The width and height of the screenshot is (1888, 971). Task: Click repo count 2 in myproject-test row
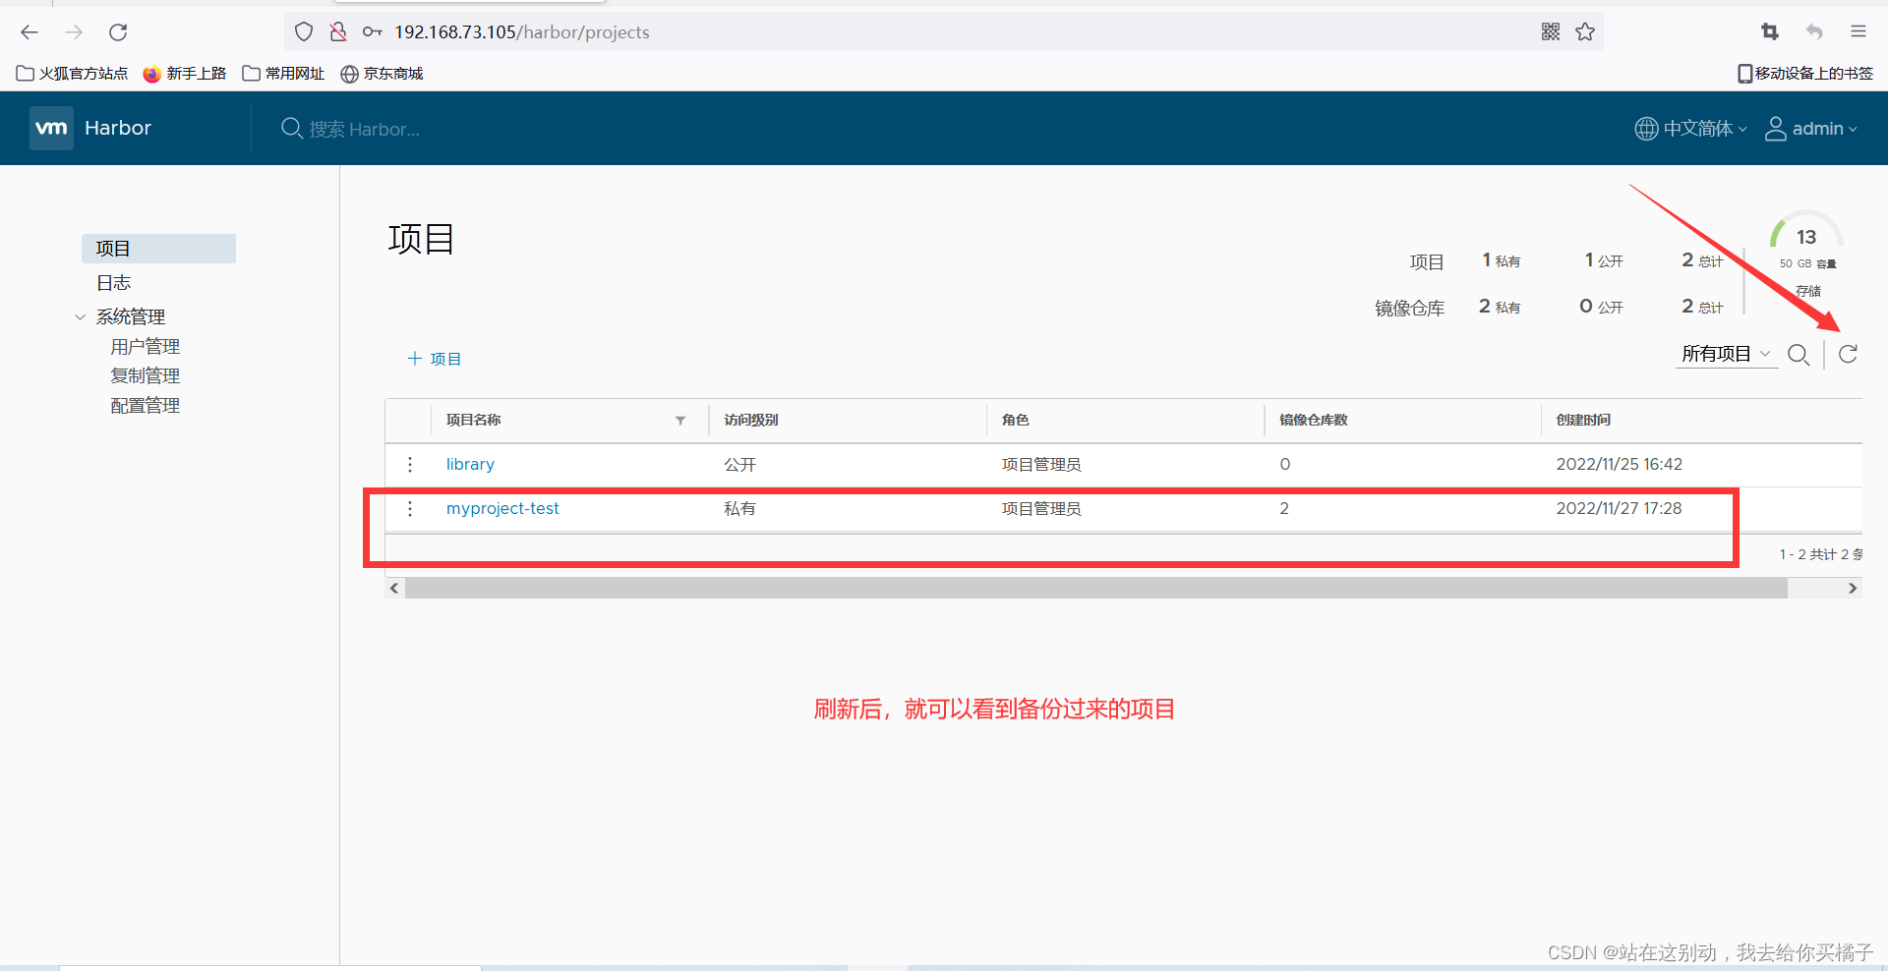1284,508
